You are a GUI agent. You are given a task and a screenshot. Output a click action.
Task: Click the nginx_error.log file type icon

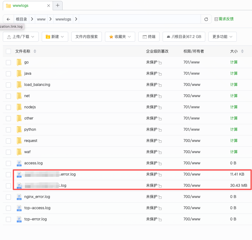19,197
